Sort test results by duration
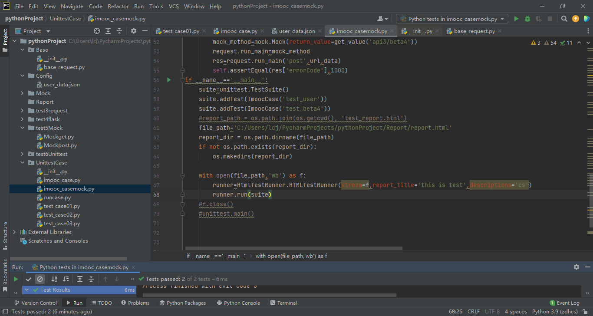 (x=66, y=279)
